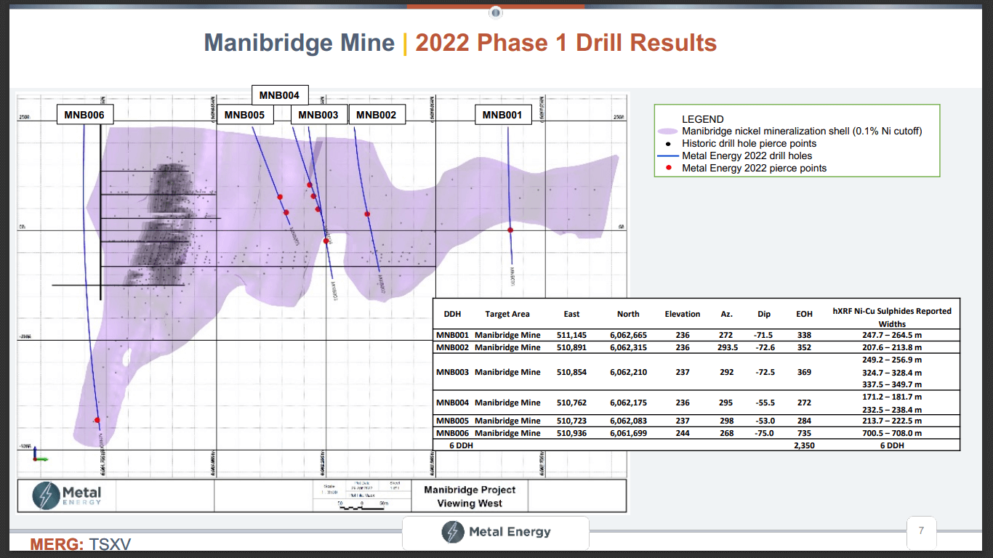Click the width cell '247.7 – 264.5 m'
993x558 pixels.
pos(892,336)
